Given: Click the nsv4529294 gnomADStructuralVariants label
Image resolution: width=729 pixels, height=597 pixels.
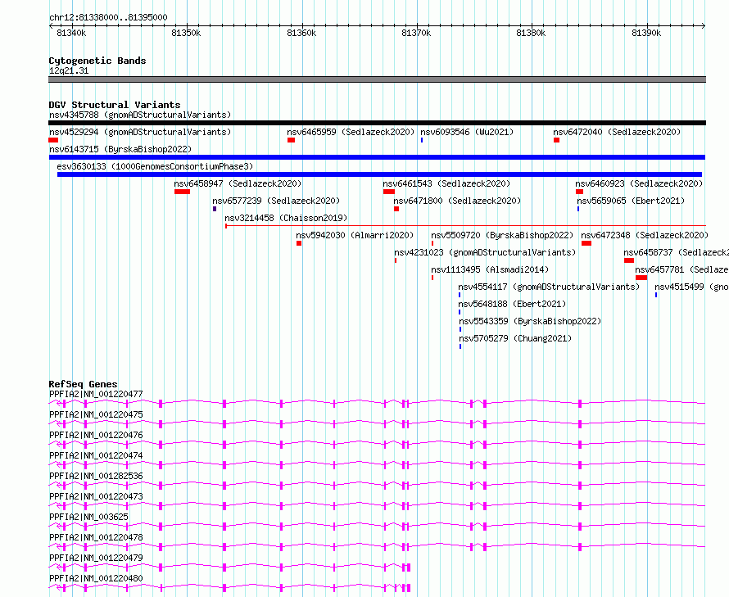Looking at the screenshot, I should [x=140, y=132].
